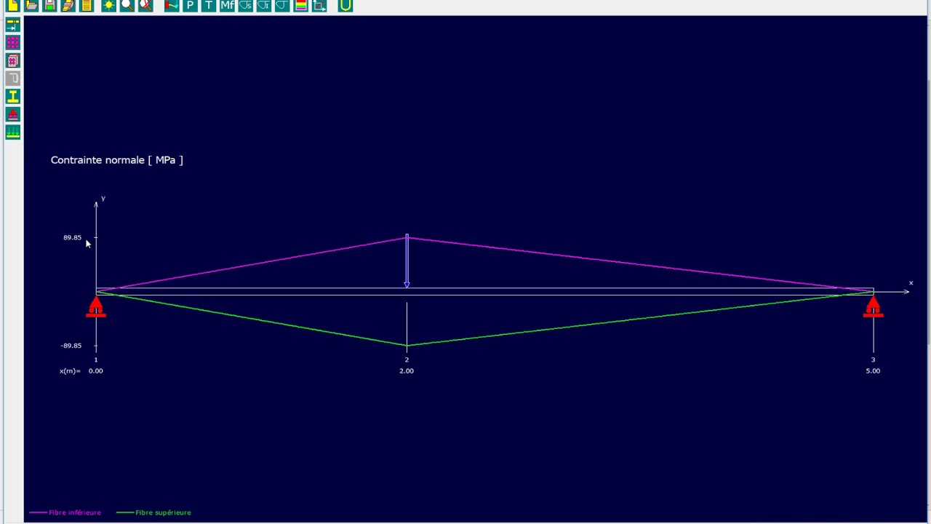This screenshot has width=931, height=524.
Task: Click the green distributed loads icon
Action: coord(13,132)
